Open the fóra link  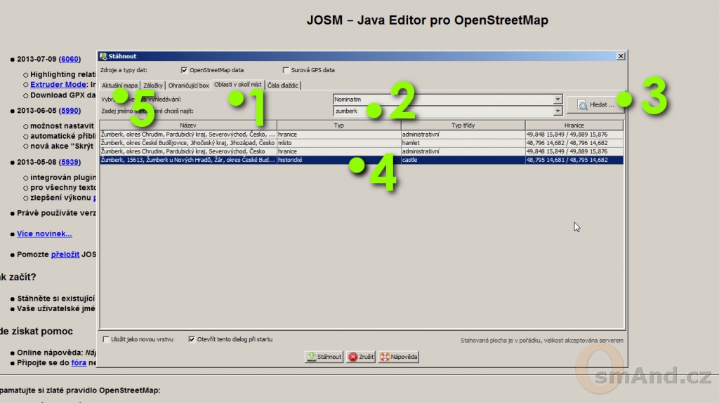79,363
